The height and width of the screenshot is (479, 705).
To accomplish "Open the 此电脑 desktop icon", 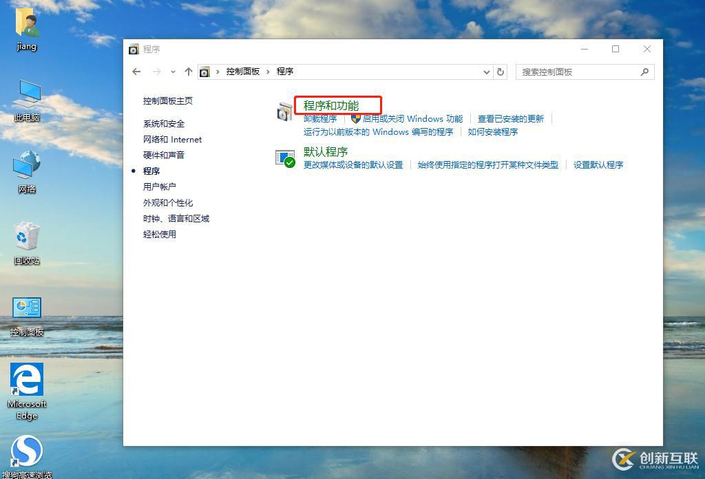I will pos(27,100).
